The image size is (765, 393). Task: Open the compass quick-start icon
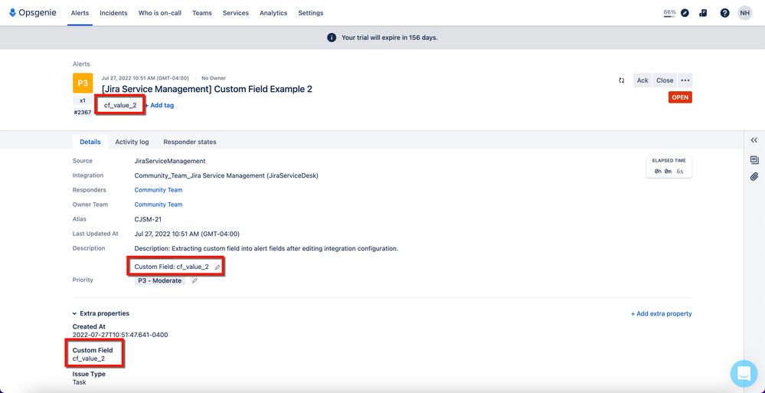tap(685, 13)
